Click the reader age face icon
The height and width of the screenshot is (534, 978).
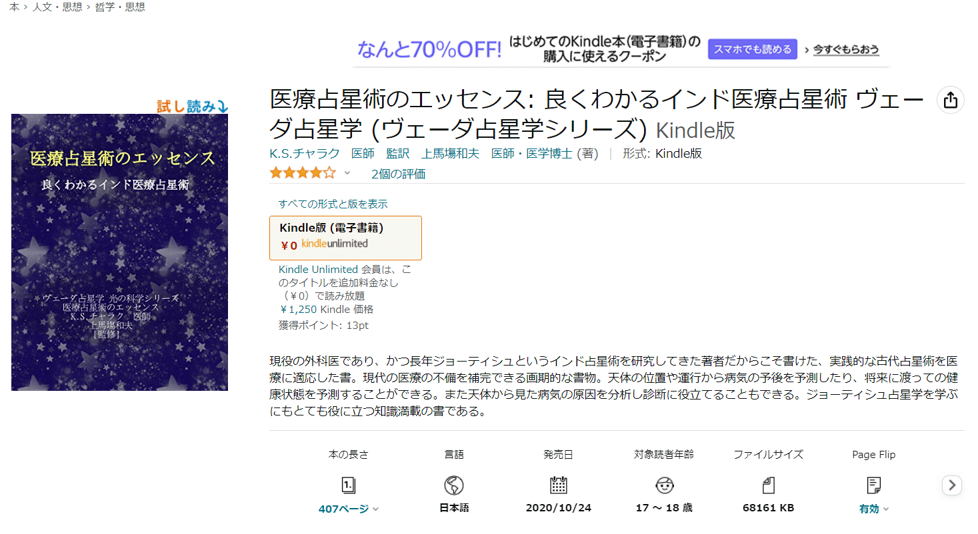[x=663, y=485]
